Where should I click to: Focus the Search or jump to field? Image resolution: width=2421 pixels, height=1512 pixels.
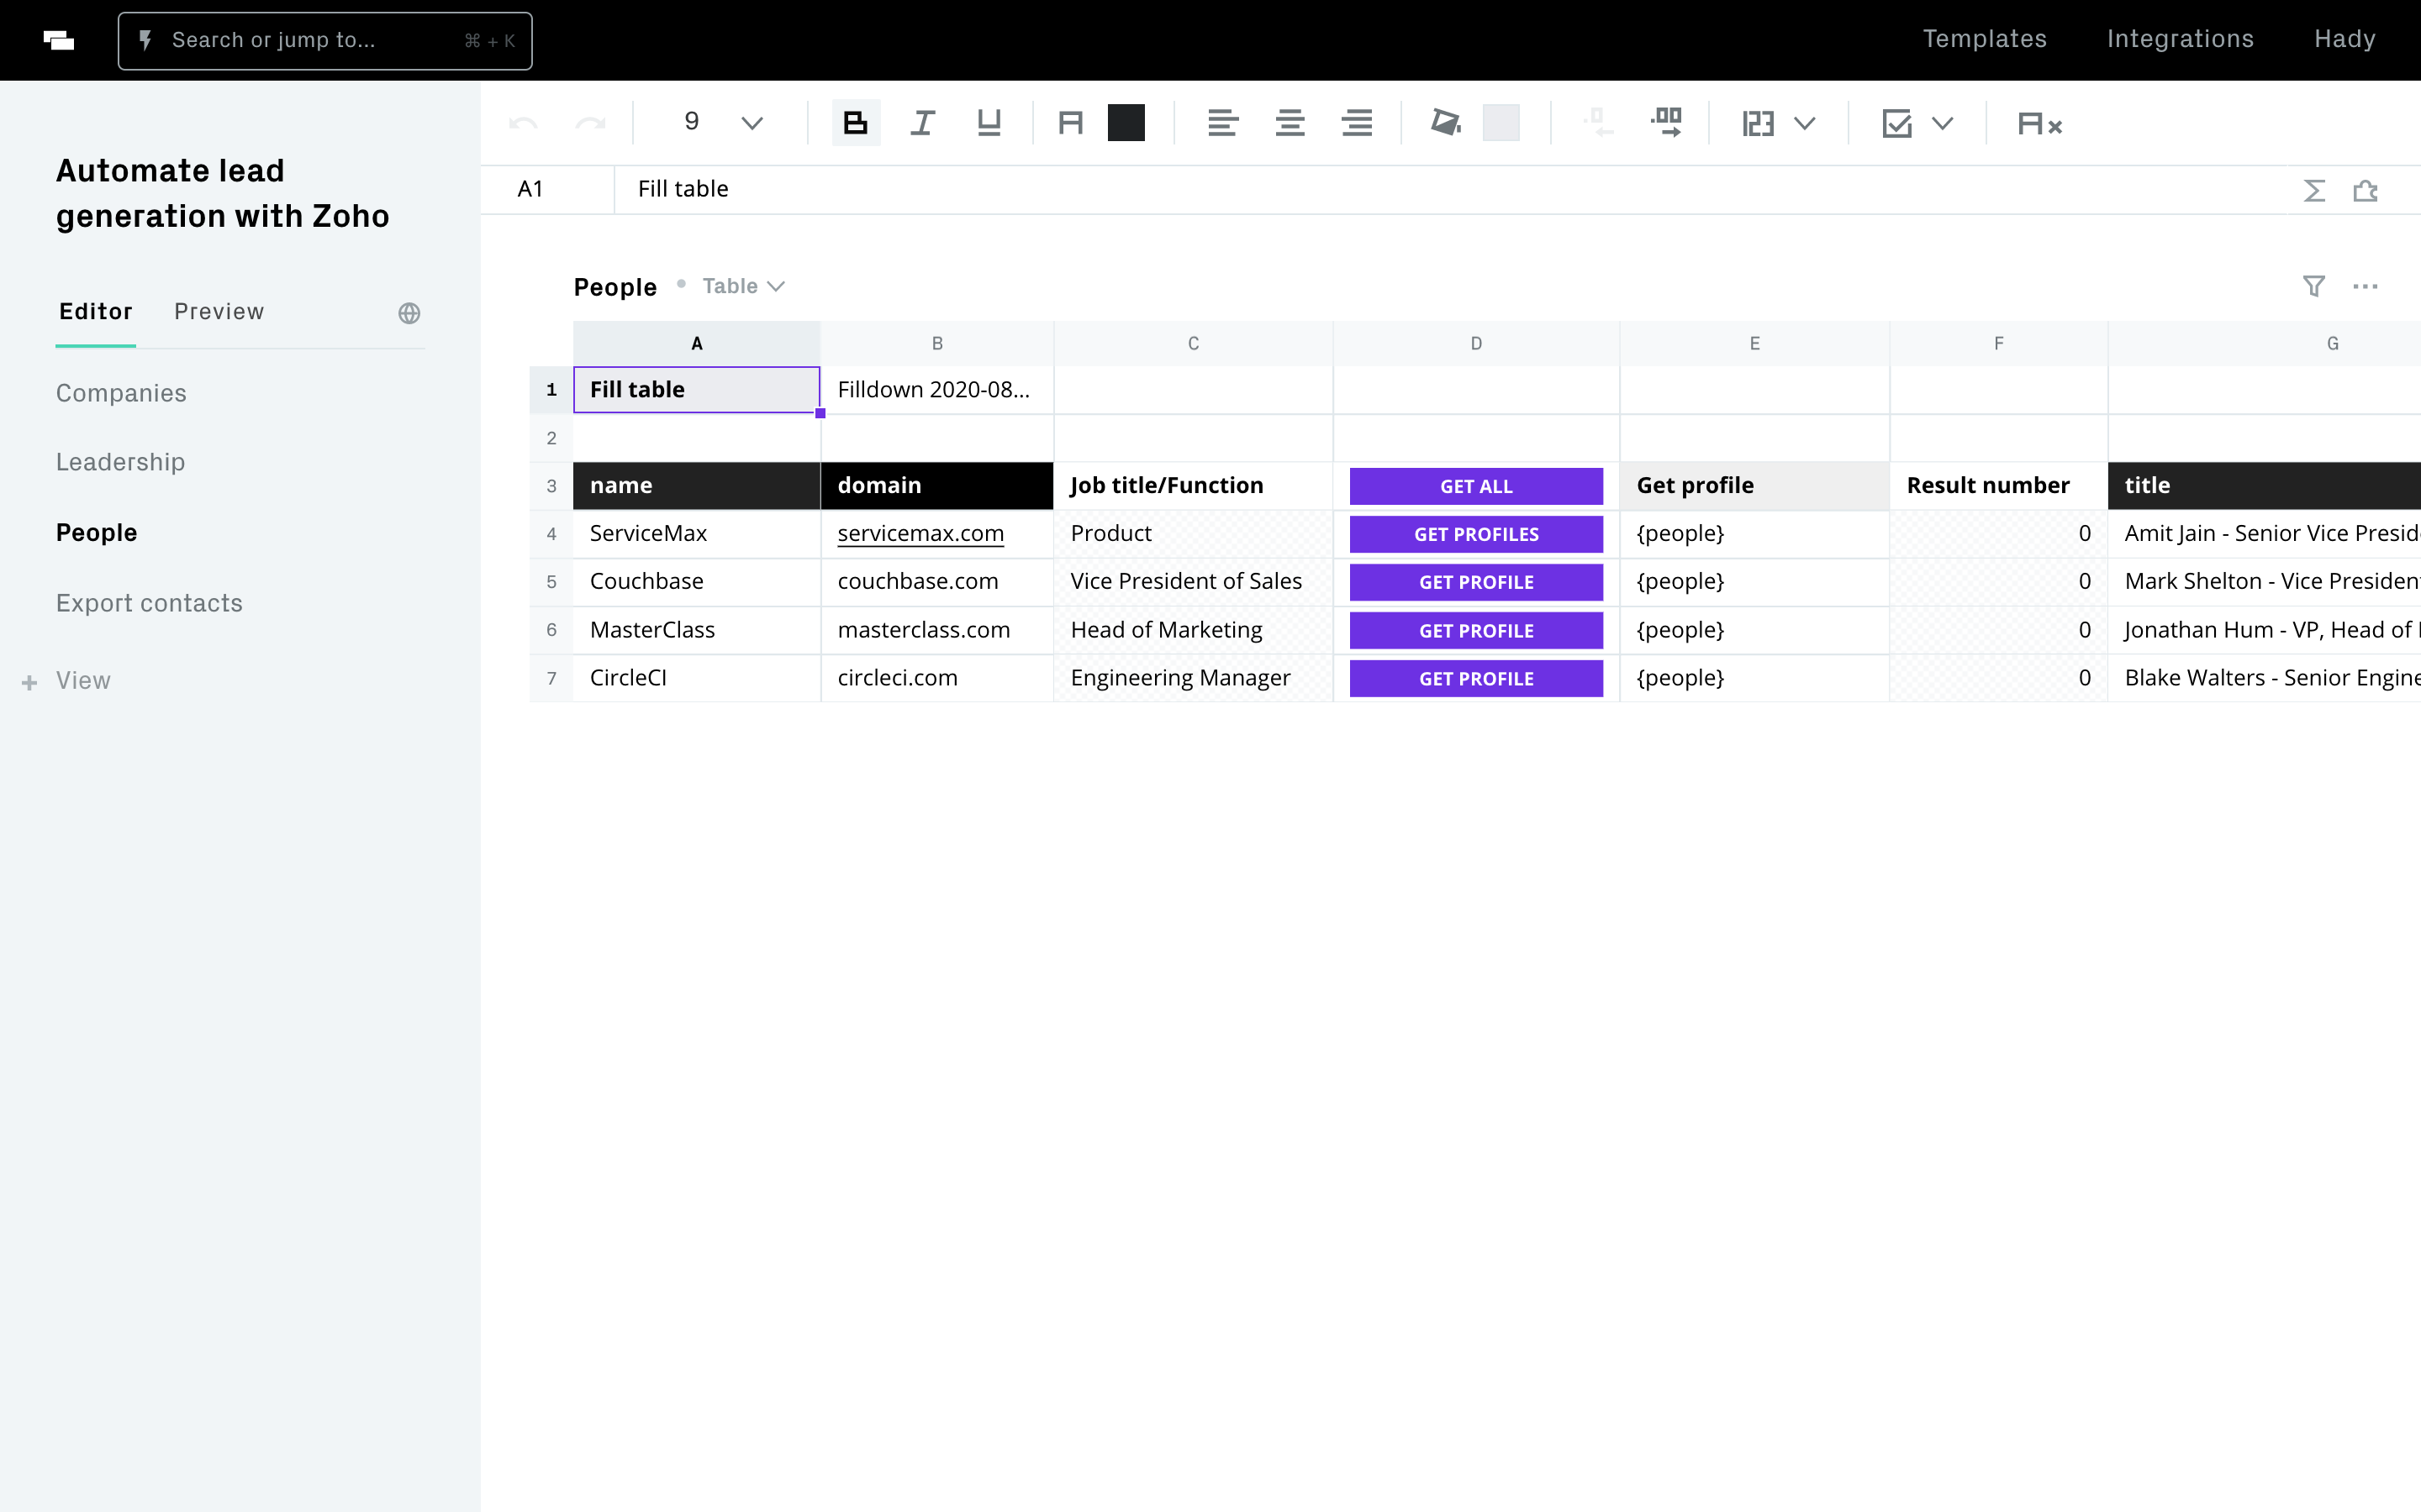pyautogui.click(x=325, y=41)
